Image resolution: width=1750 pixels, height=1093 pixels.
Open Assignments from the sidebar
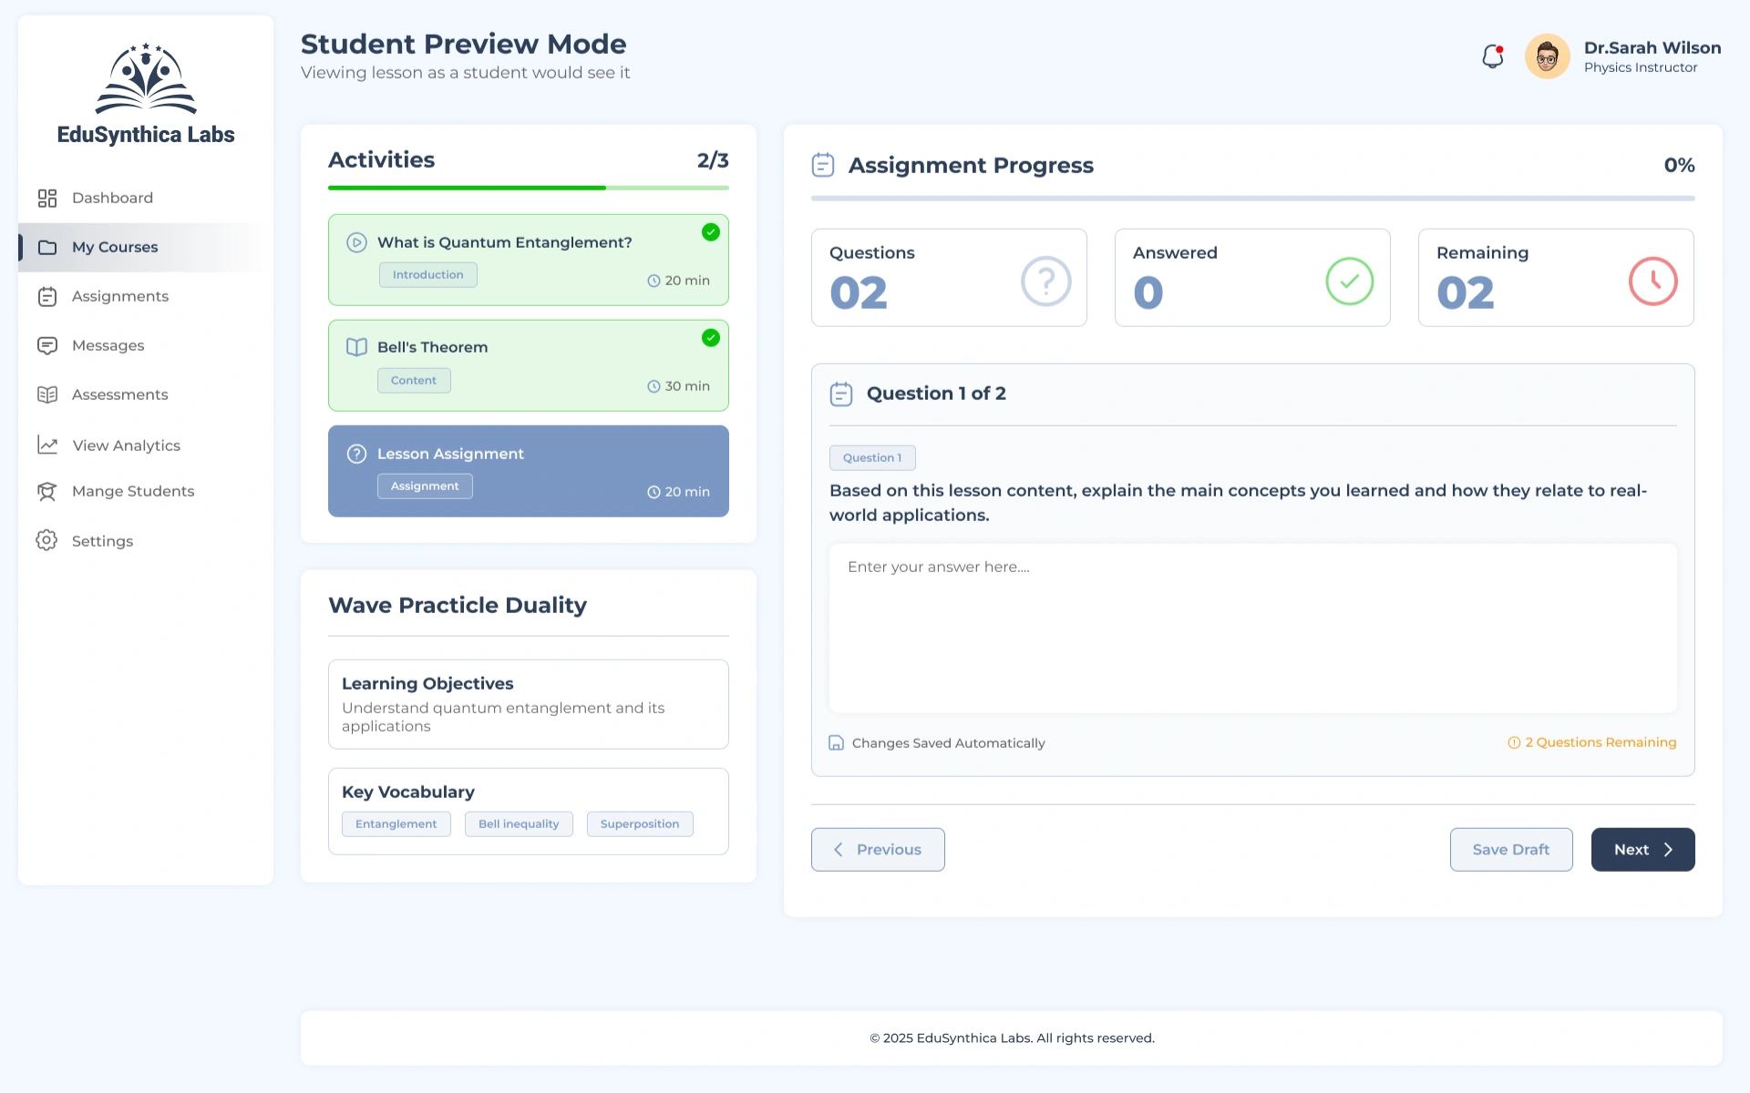pos(119,296)
